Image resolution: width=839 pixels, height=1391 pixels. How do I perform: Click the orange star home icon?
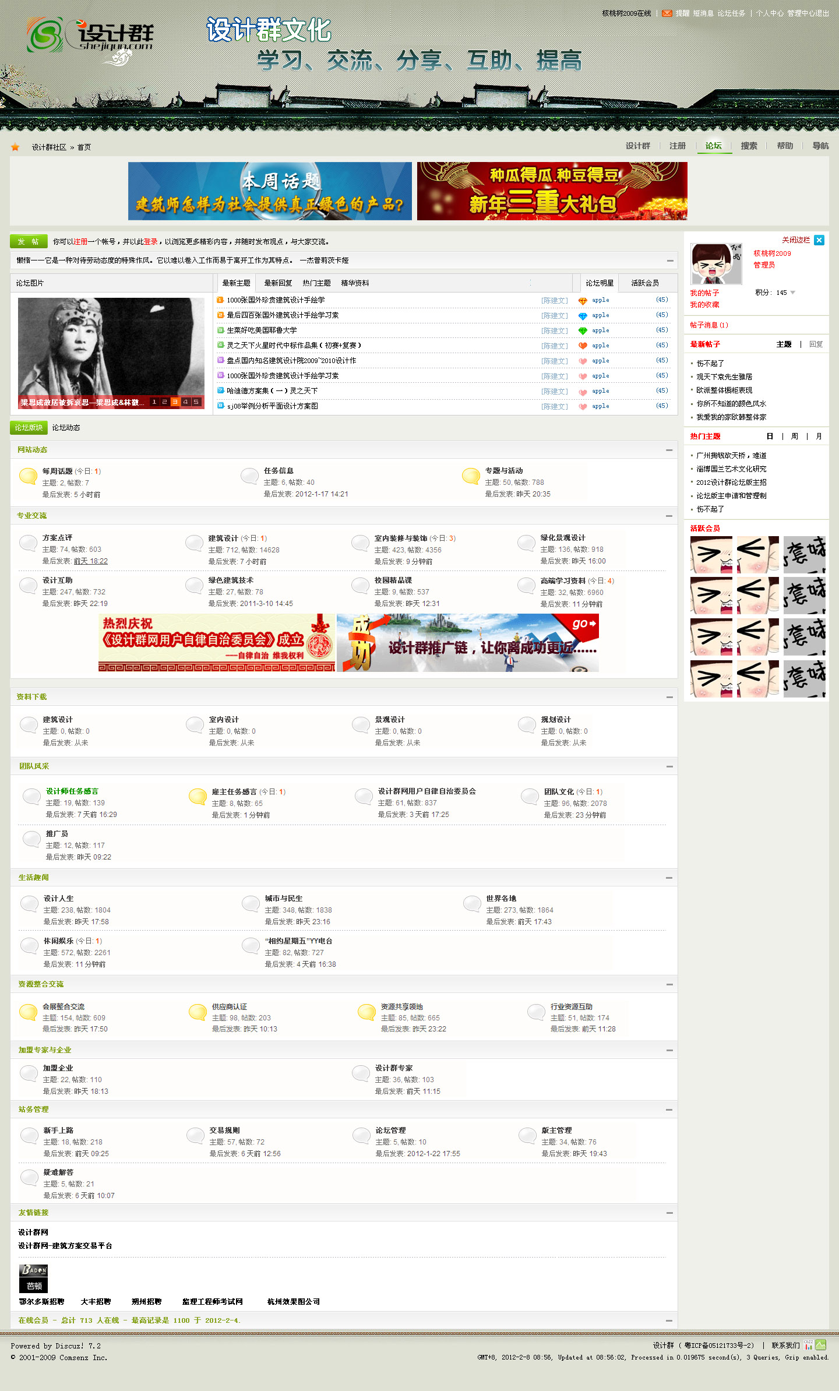click(x=15, y=147)
